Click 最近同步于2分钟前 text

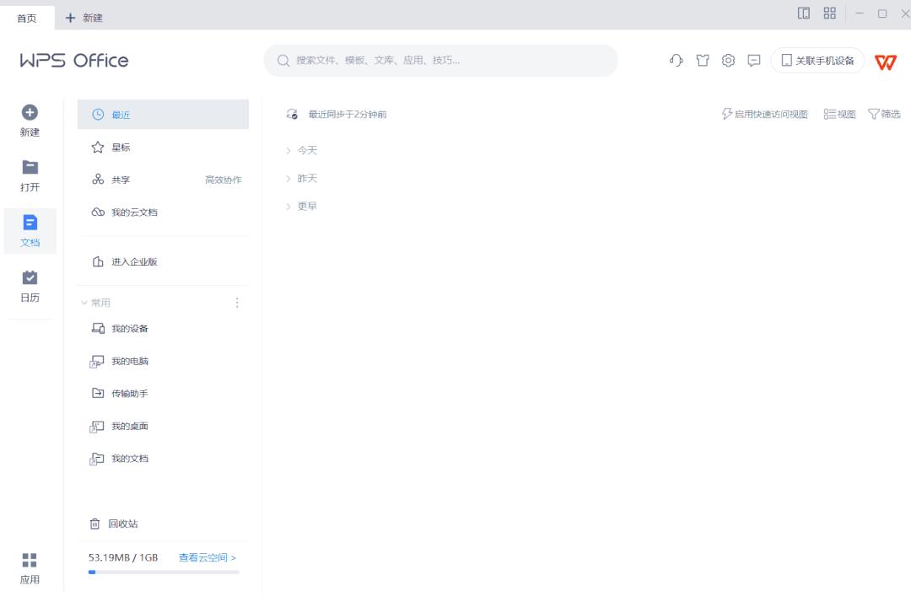pos(348,115)
